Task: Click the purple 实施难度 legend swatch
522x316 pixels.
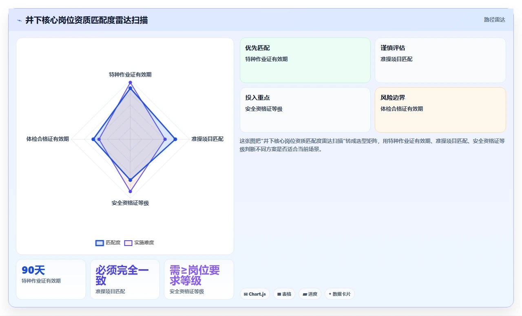Action: [x=128, y=243]
